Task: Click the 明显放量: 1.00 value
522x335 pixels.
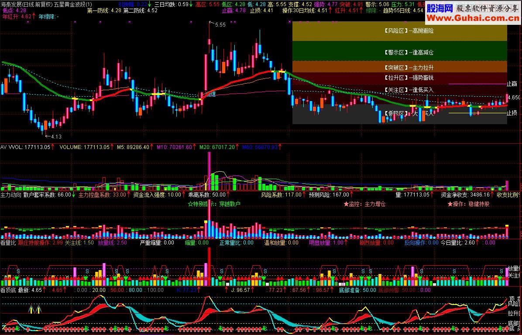Action: pos(326,242)
